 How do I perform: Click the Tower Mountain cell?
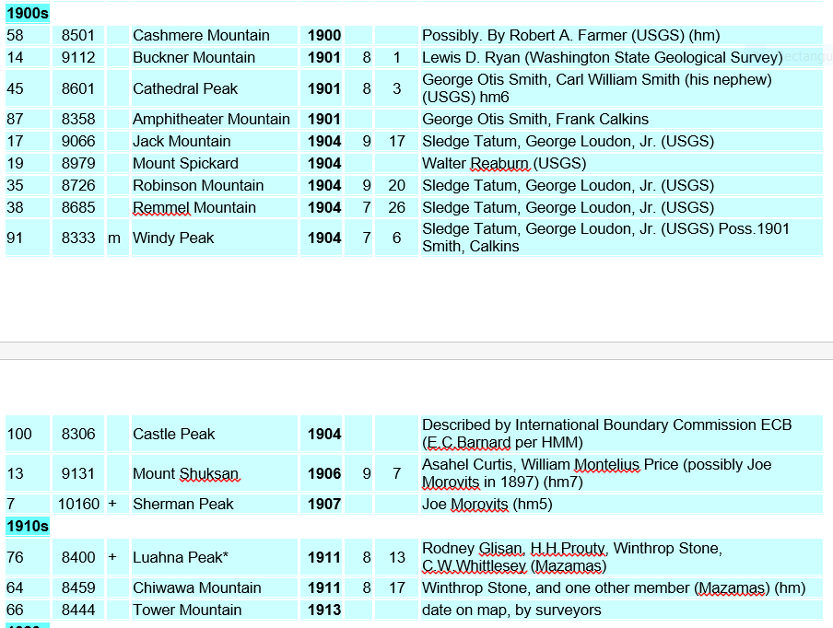click(215, 610)
